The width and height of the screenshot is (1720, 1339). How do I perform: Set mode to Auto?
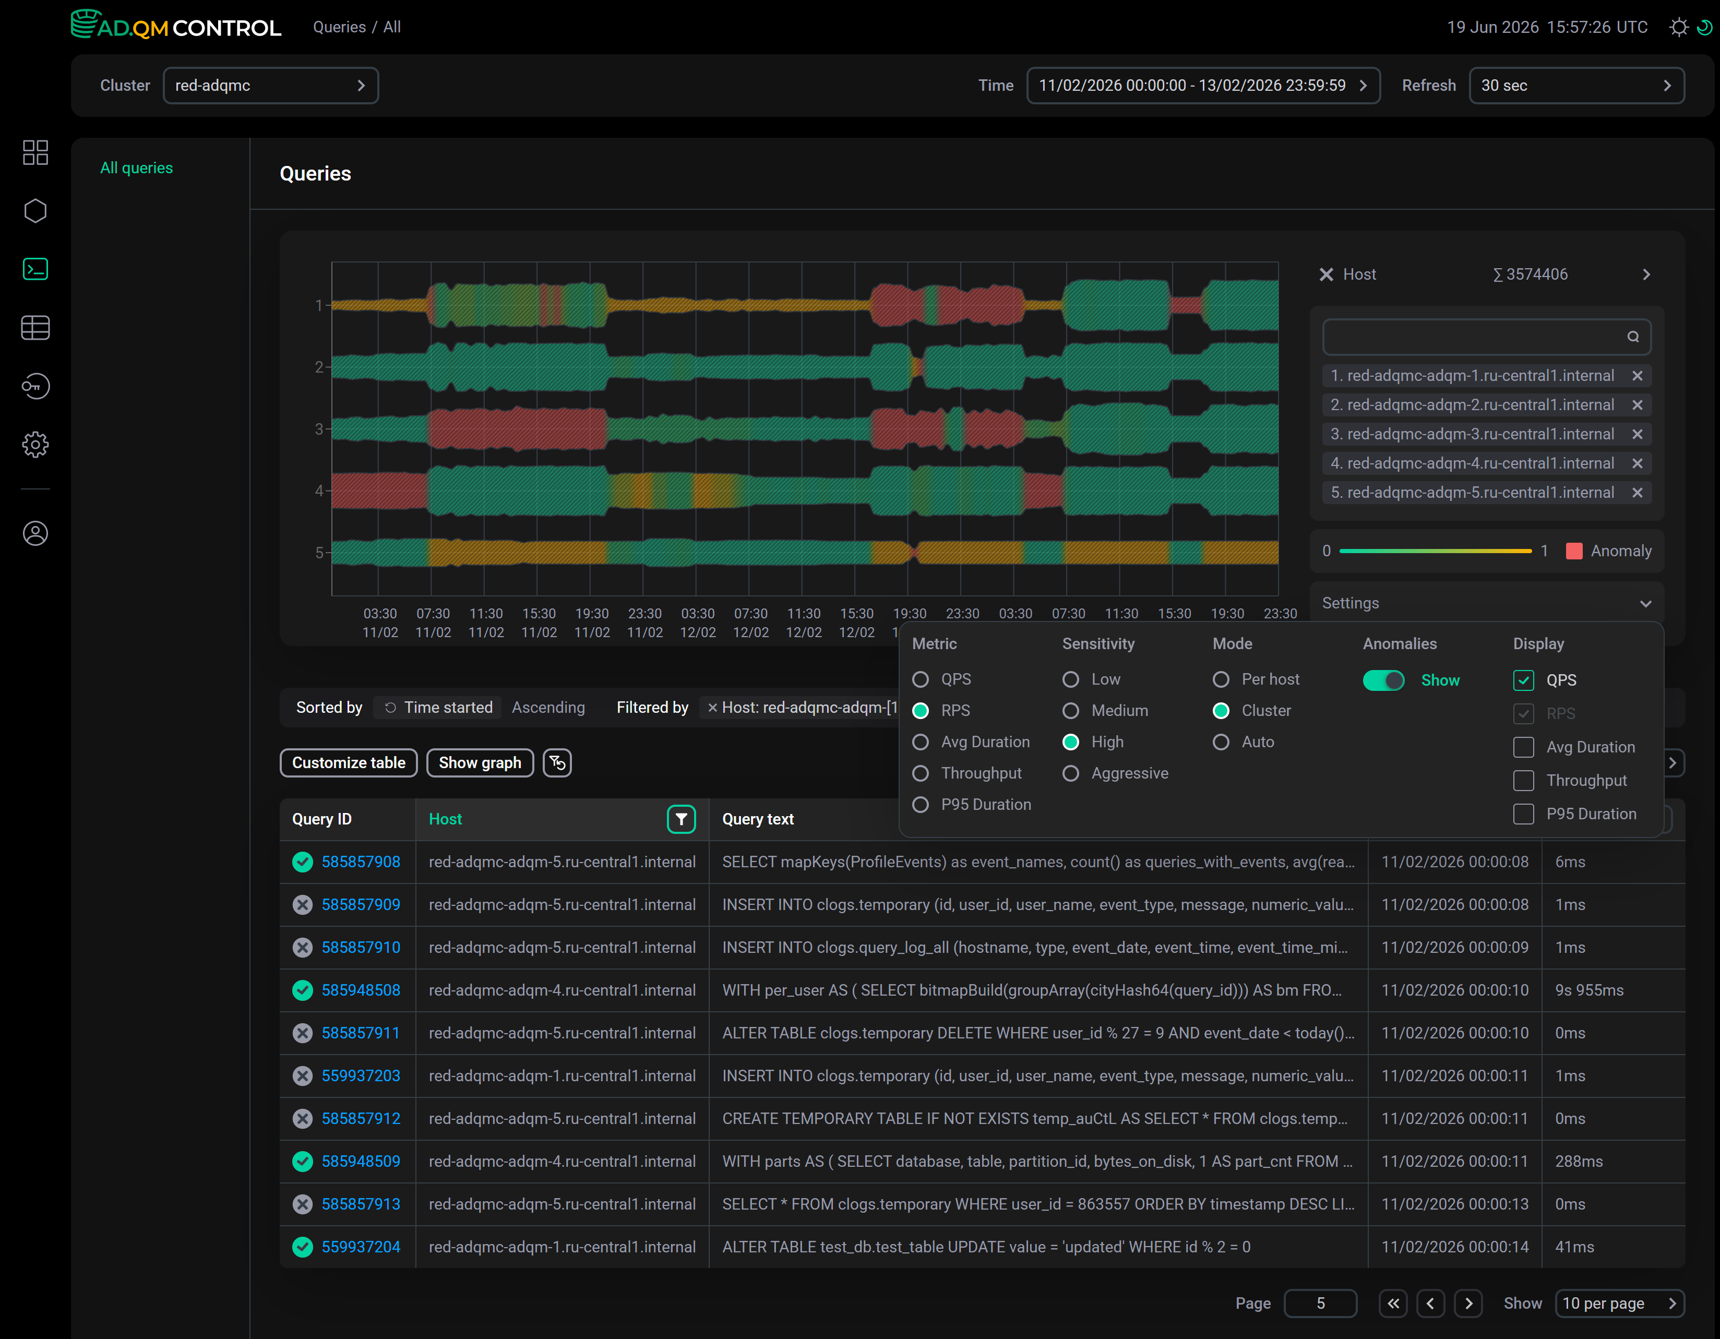click(x=1221, y=742)
